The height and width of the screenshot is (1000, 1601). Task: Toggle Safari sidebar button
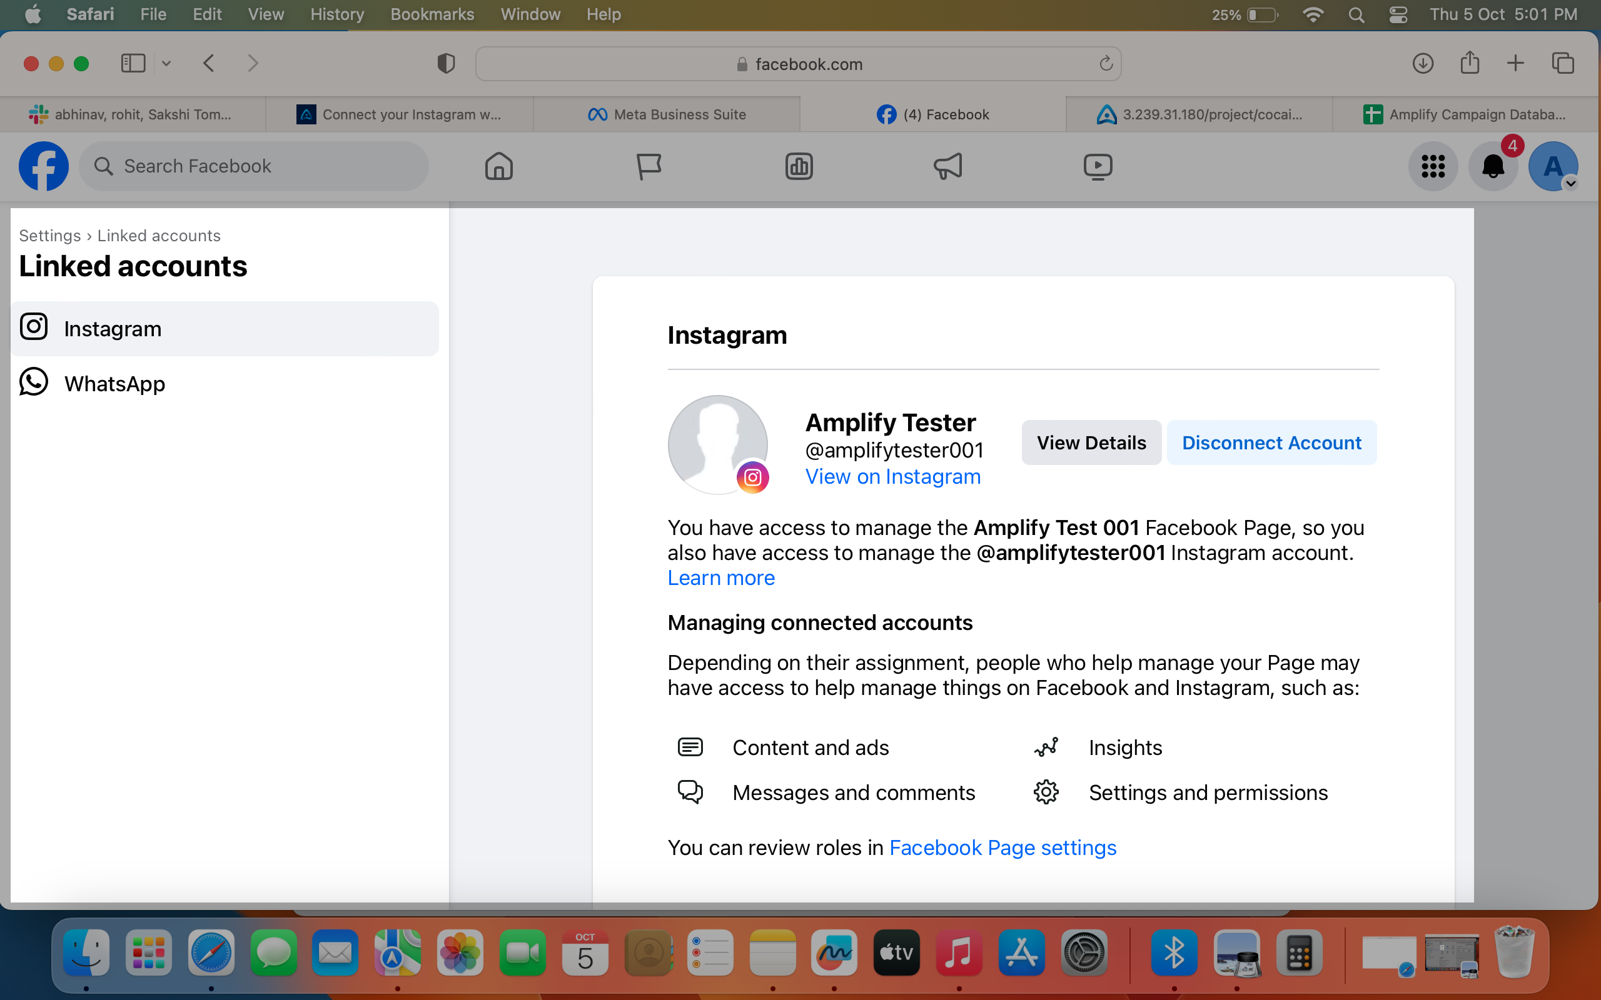[x=133, y=64]
